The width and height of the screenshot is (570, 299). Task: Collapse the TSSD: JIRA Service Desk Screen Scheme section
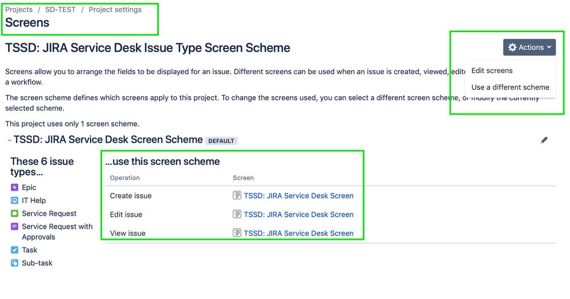[x=10, y=140]
